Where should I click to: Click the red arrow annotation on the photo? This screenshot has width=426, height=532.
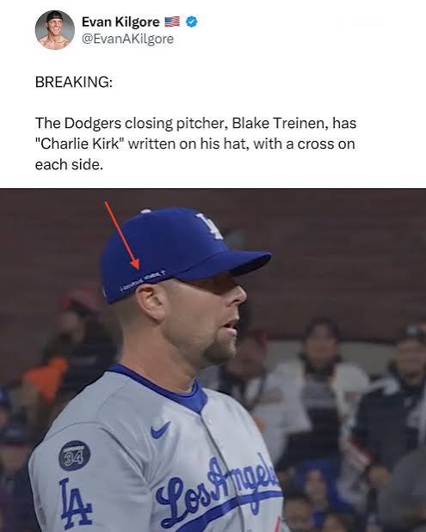(122, 235)
